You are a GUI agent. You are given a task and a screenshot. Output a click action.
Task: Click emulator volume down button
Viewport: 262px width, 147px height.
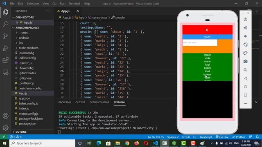click(245, 36)
